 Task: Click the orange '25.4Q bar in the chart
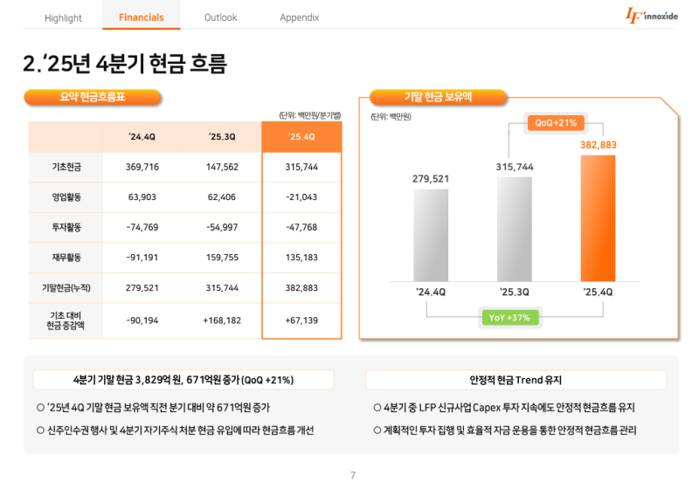tap(598, 218)
